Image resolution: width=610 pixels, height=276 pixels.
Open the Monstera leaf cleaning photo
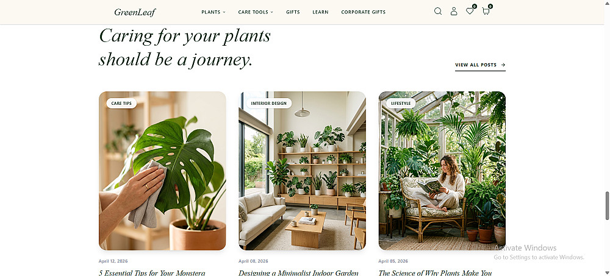(162, 171)
